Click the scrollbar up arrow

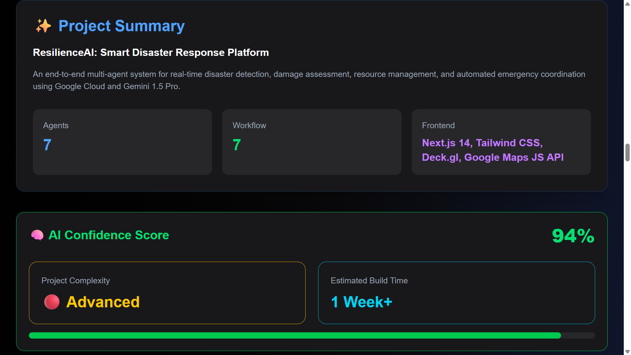click(x=627, y=4)
